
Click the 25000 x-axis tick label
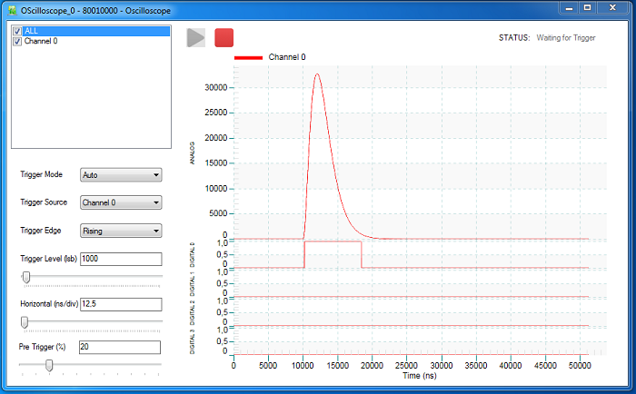[x=406, y=366]
